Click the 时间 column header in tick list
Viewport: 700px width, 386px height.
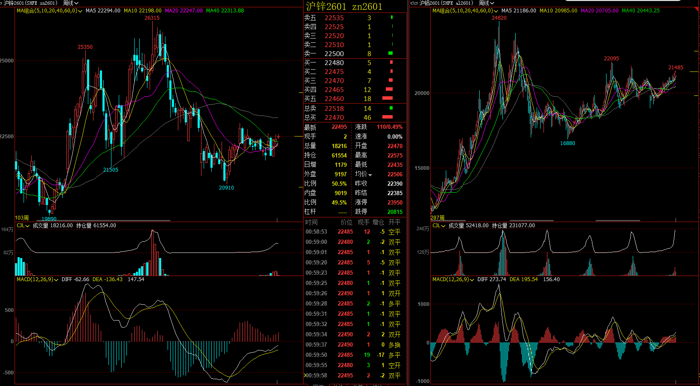311,222
